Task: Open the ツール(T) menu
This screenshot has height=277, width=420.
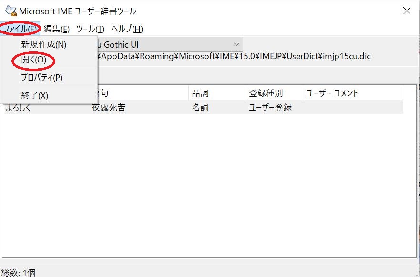Action: click(x=90, y=29)
